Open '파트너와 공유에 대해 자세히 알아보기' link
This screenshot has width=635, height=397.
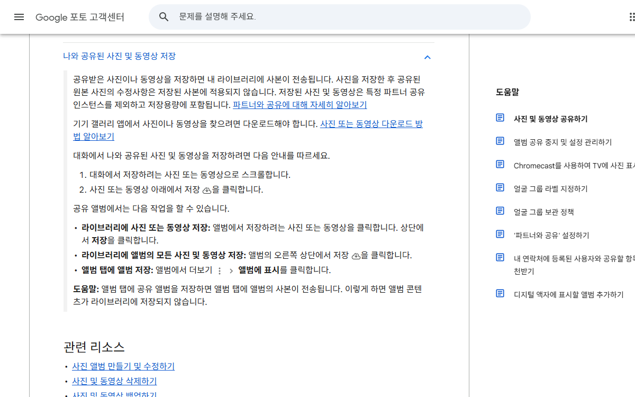click(300, 105)
